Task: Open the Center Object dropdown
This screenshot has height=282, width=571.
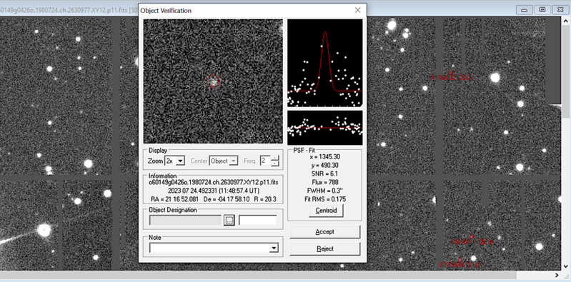Action: click(x=234, y=161)
